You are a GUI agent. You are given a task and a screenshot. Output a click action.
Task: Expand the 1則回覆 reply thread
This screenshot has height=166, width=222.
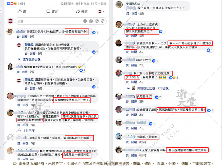(x=29, y=131)
